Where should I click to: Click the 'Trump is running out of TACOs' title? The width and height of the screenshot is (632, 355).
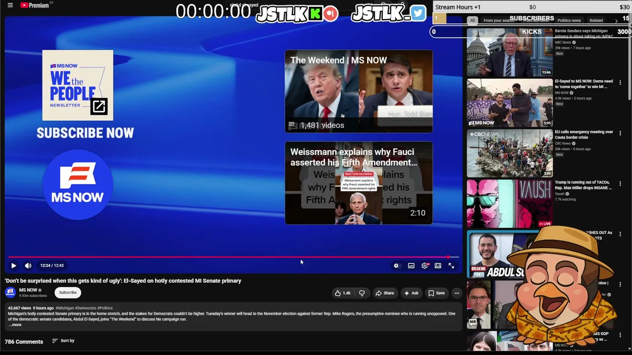[x=584, y=185]
